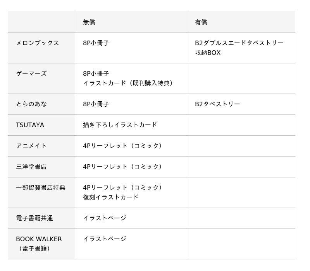Click the 無償 column header
The width and height of the screenshot is (310, 271).
click(x=89, y=22)
